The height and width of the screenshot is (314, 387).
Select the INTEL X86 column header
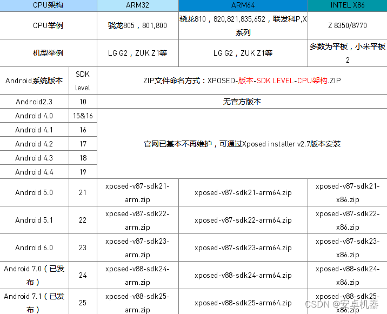pyautogui.click(x=348, y=5)
